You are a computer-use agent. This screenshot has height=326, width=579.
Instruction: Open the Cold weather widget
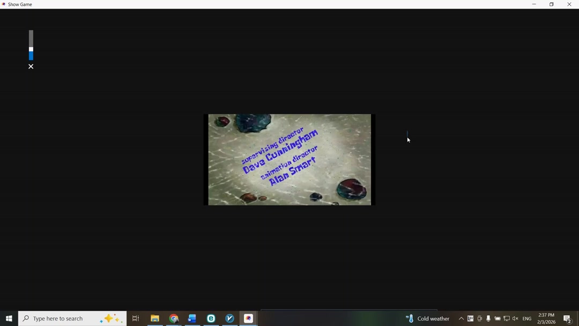428,318
